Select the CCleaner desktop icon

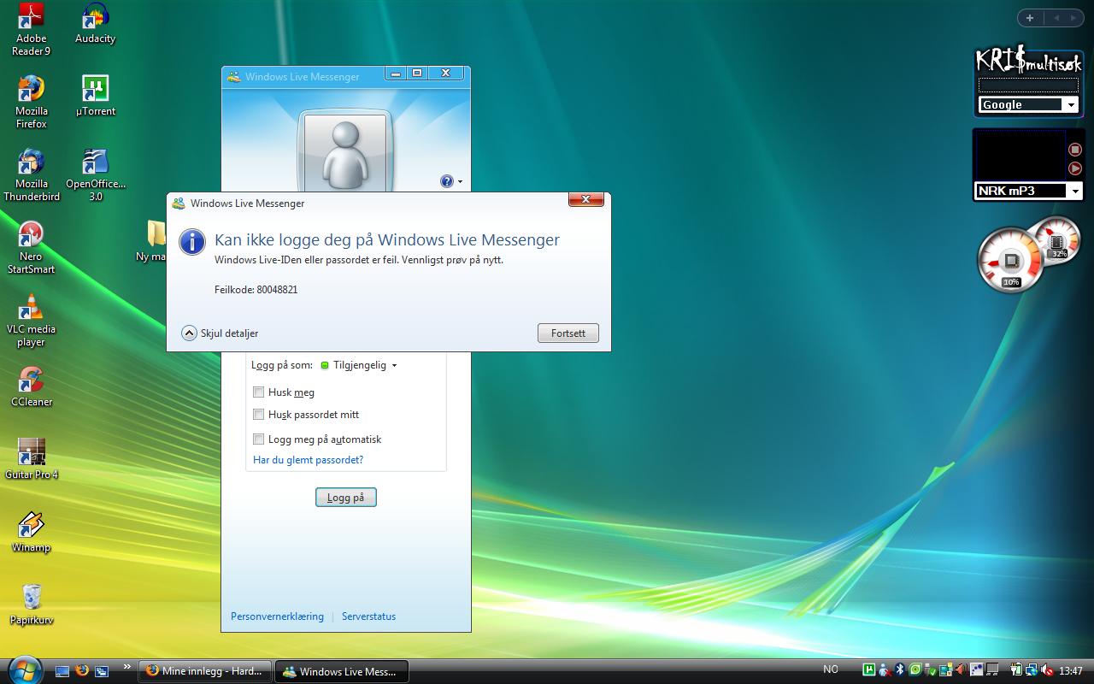tap(32, 386)
